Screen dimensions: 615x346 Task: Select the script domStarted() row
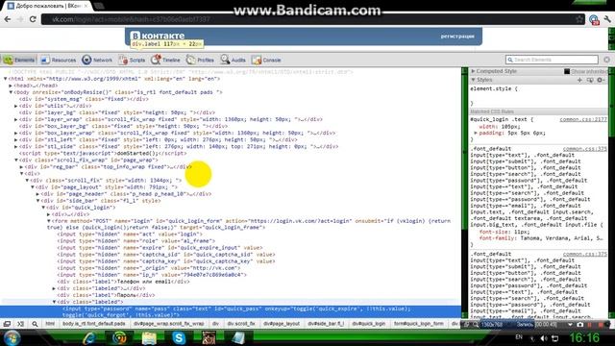[103, 154]
